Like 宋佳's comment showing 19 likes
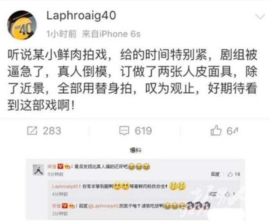Screen dimensions: 270x221 [x=230, y=174]
